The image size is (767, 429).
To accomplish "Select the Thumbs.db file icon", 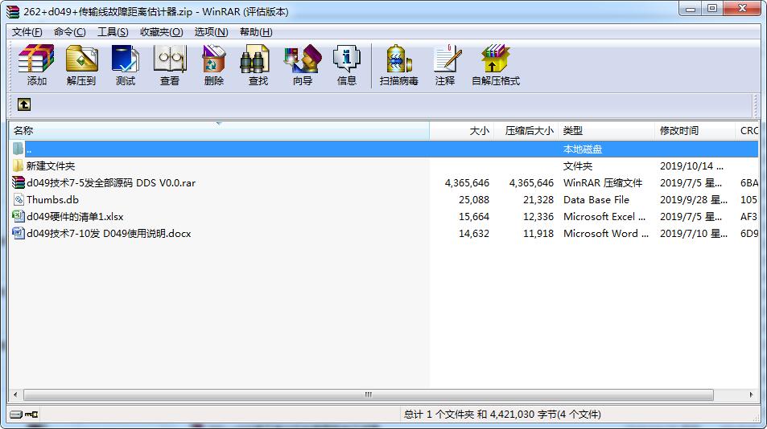I will coord(19,199).
